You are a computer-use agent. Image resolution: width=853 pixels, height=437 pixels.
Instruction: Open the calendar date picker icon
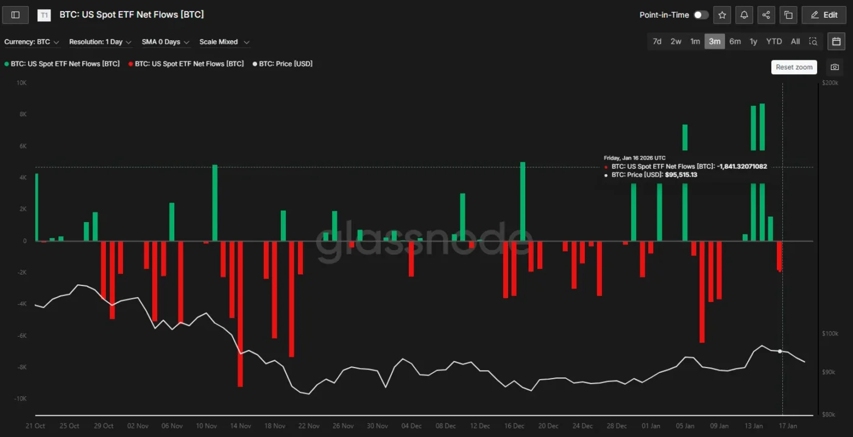point(836,41)
